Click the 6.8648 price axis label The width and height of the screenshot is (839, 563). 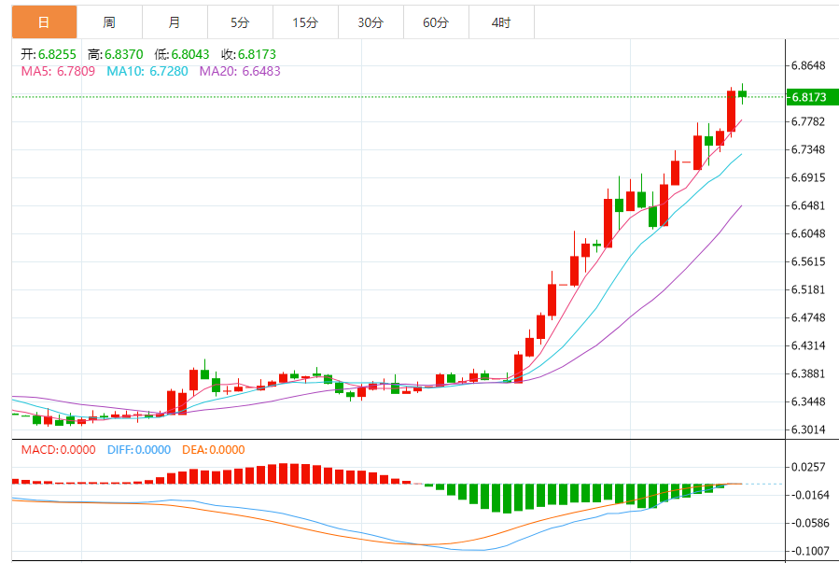[808, 66]
